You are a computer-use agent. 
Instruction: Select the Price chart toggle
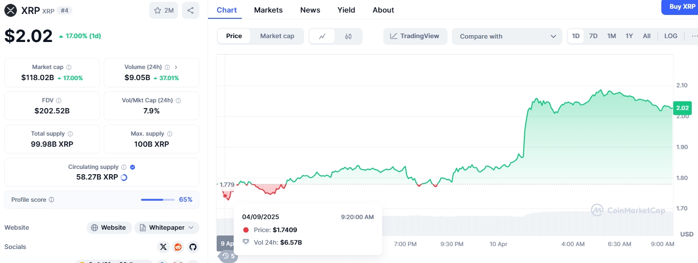point(234,36)
